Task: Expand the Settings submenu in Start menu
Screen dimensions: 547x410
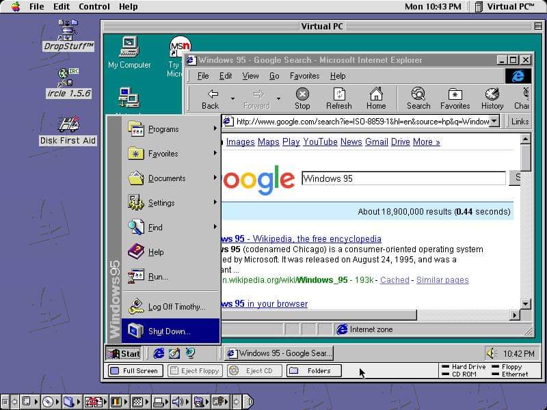Action: (171, 202)
